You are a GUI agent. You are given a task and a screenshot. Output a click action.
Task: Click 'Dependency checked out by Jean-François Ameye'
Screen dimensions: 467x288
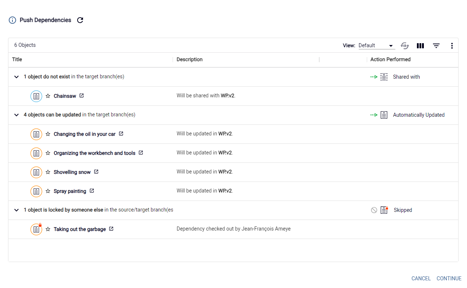pyautogui.click(x=234, y=229)
